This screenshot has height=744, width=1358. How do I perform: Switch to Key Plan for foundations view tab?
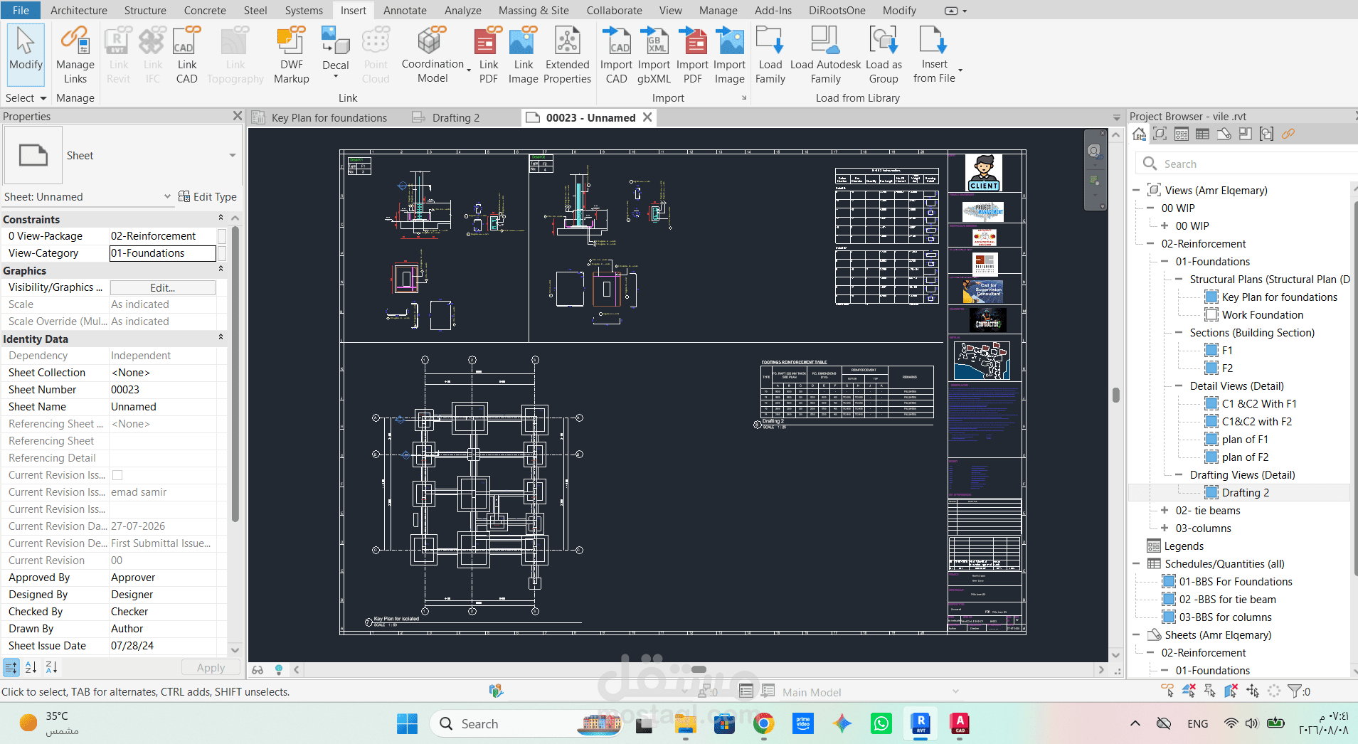coord(329,117)
